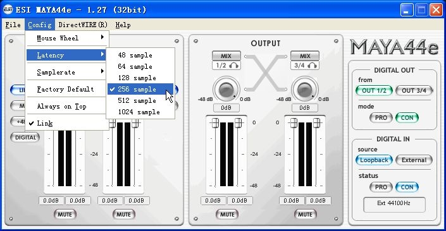The width and height of the screenshot is (446, 231).
Task: Toggle the DIGITAL input source button
Action: [25, 138]
